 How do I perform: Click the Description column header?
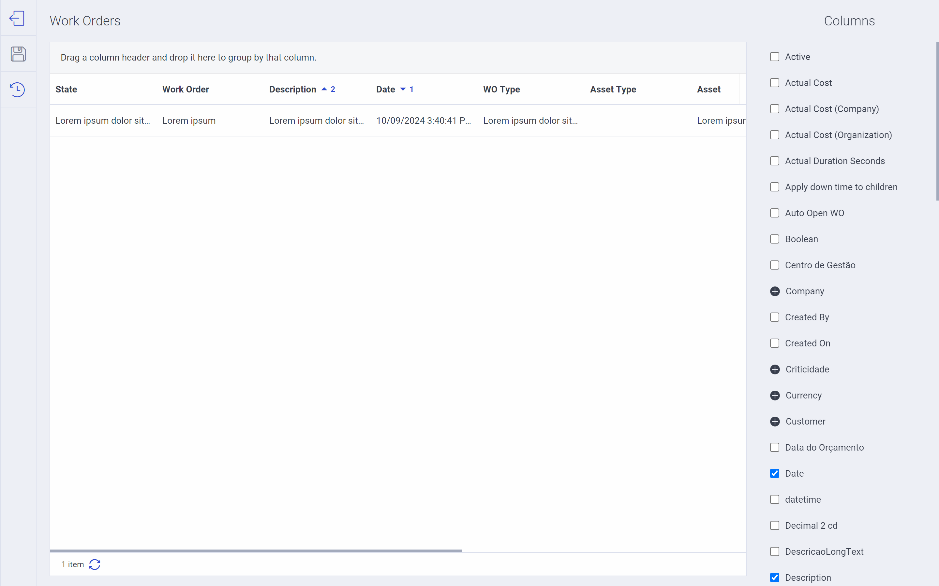[292, 89]
